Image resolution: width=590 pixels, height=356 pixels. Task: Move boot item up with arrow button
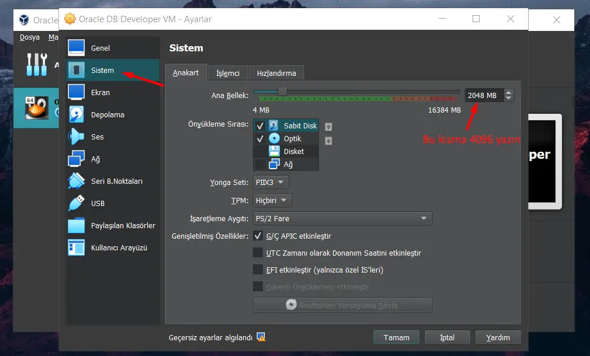point(328,127)
